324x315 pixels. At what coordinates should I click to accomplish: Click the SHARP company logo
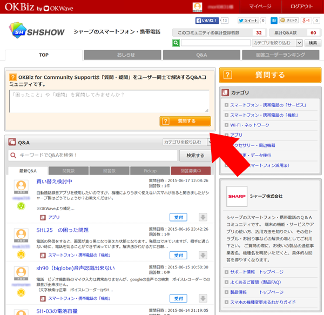(237, 196)
